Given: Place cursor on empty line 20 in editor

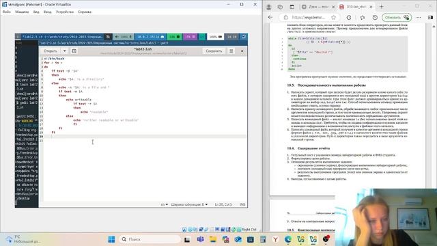Looking at the screenshot, I should 145,137.
